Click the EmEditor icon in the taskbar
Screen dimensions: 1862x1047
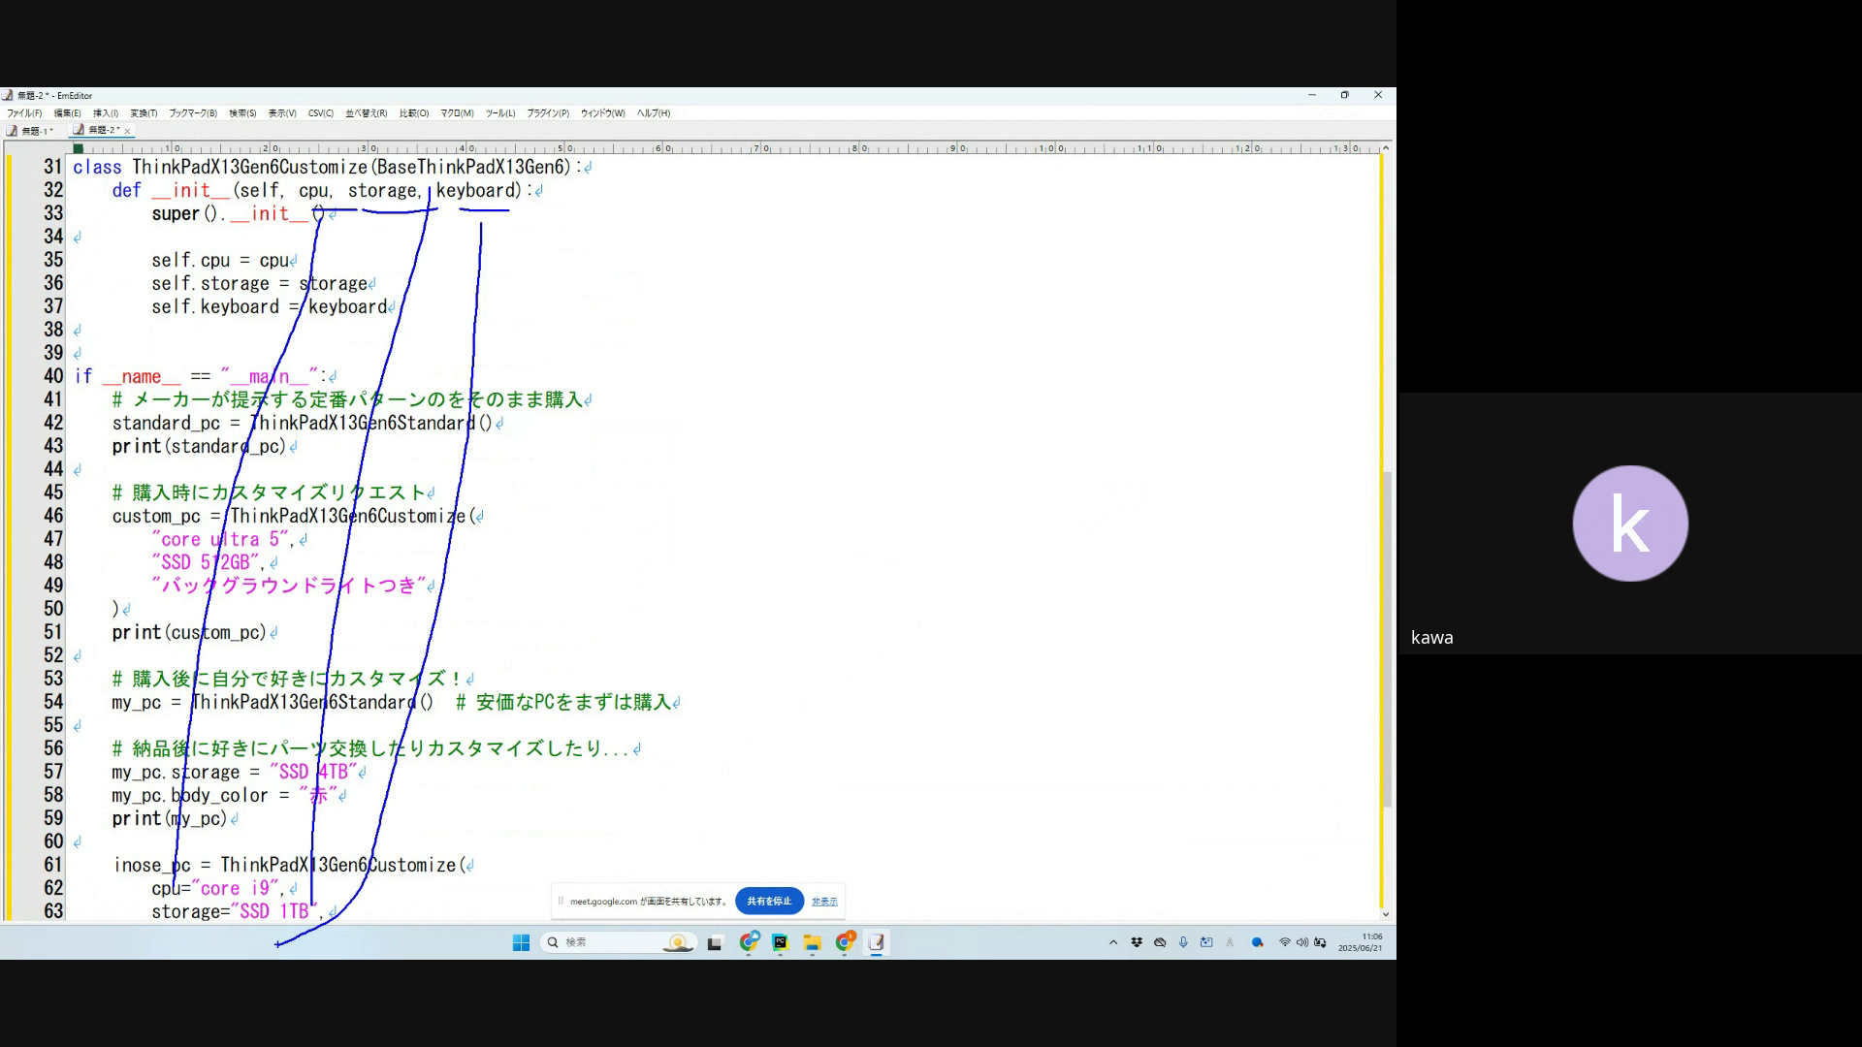point(876,942)
